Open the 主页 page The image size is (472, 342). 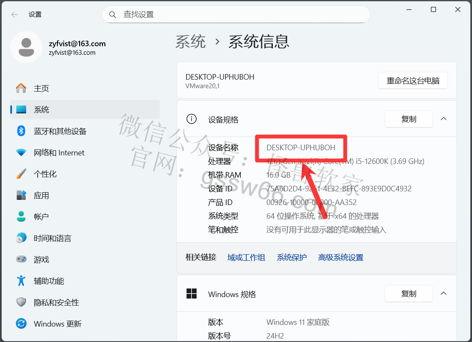tap(85, 88)
